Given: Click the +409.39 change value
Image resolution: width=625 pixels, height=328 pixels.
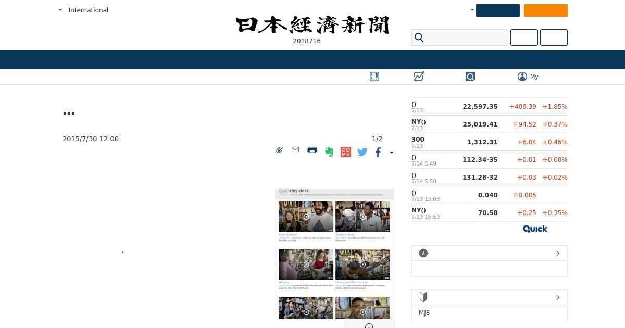Looking at the screenshot, I should click(x=523, y=107).
